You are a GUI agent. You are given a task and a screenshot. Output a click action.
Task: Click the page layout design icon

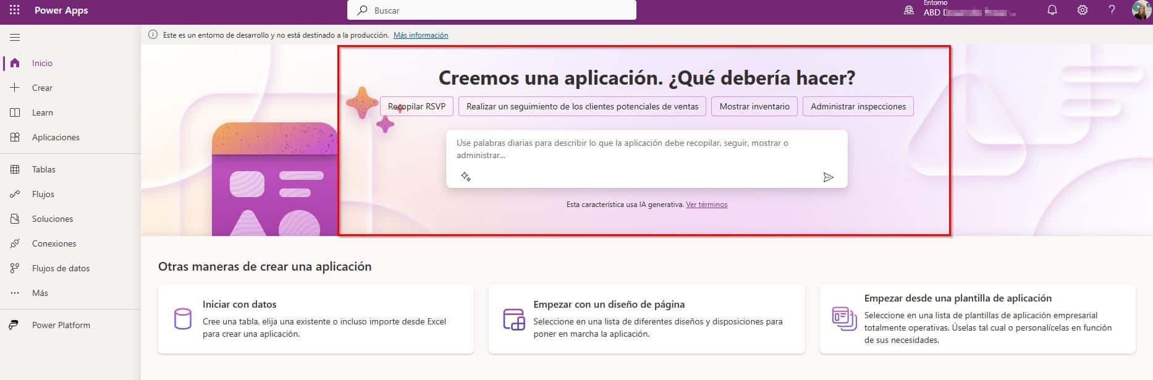pyautogui.click(x=513, y=319)
